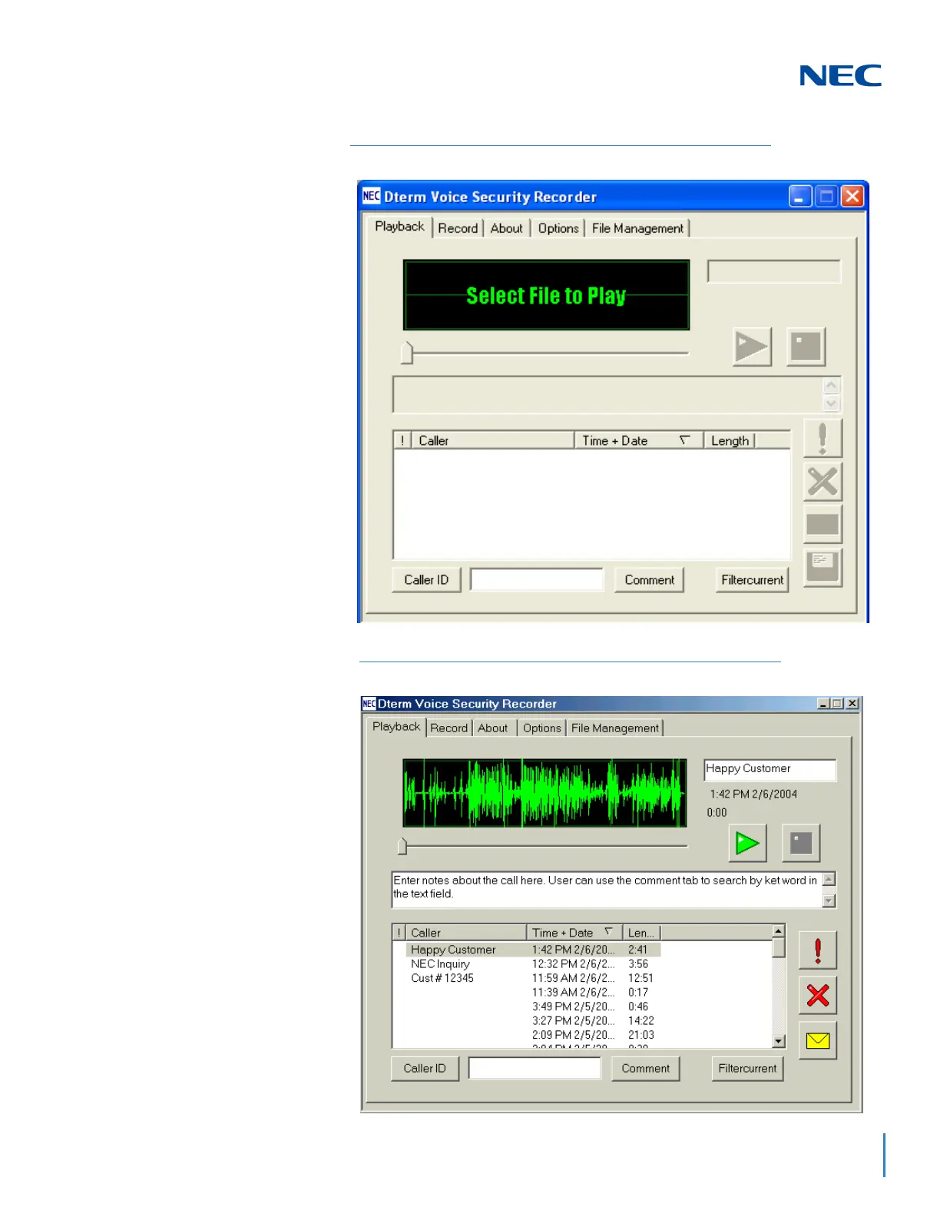Viewport: 940px width, 1217px height.
Task: Click Comment button in lower window
Action: coord(646,1069)
